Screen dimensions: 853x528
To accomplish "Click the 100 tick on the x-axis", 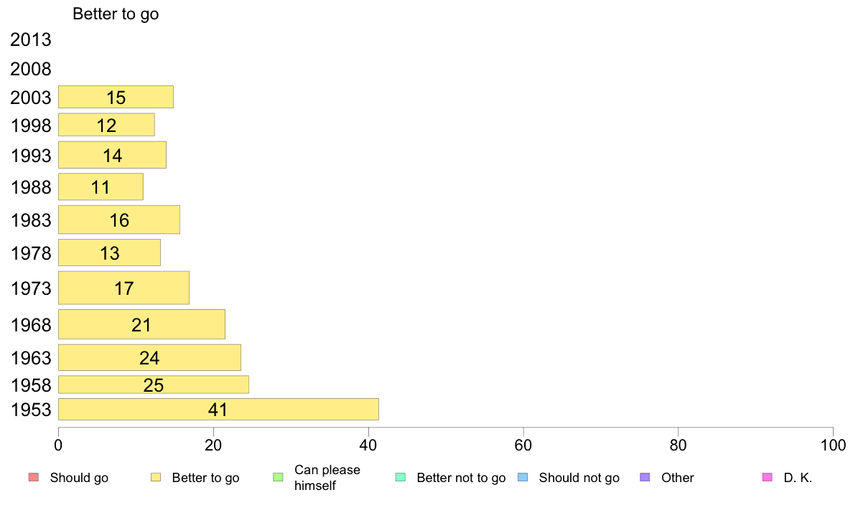I will pyautogui.click(x=833, y=445).
